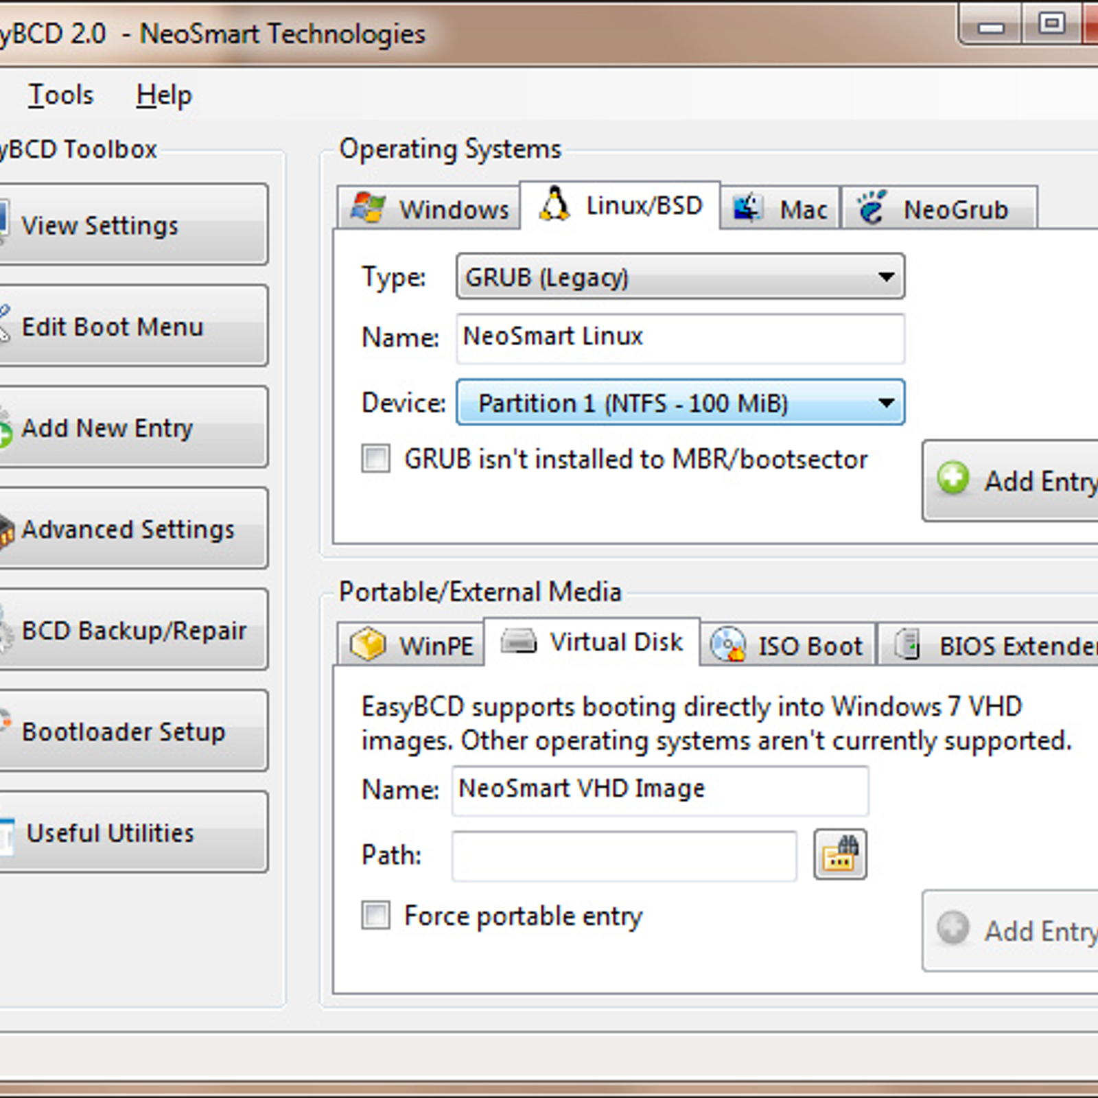Click the NeoGrub foot icon
The height and width of the screenshot is (1098, 1098).
tap(872, 207)
